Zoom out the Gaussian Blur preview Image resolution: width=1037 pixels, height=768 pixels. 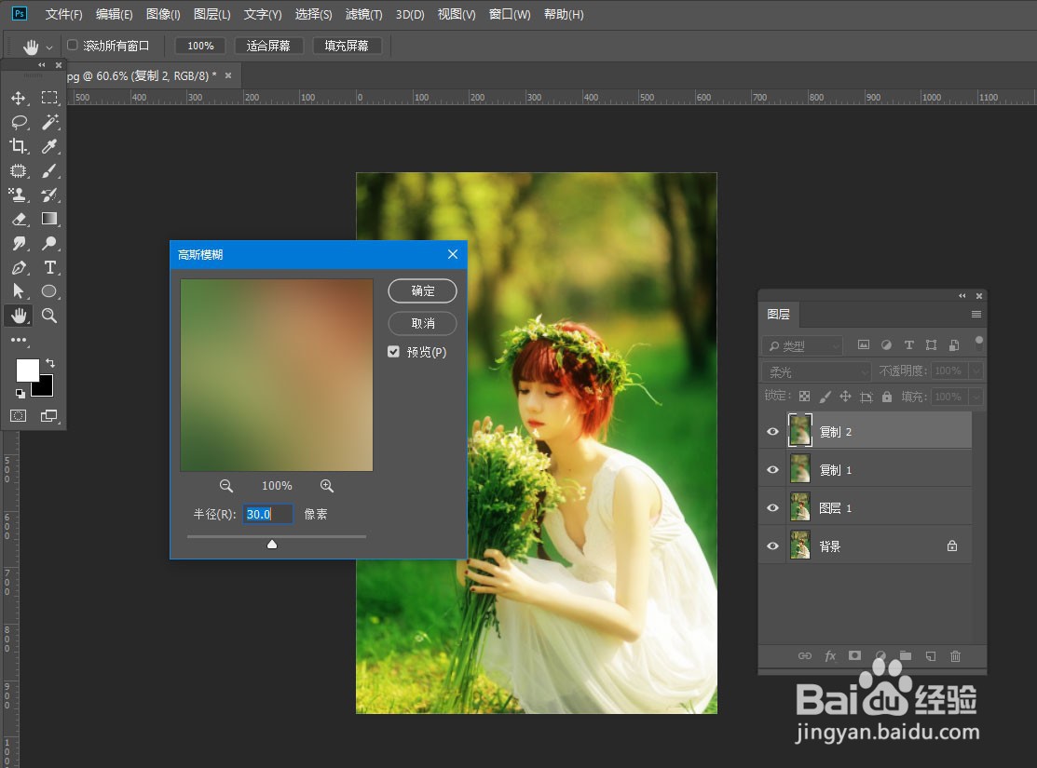coord(226,486)
